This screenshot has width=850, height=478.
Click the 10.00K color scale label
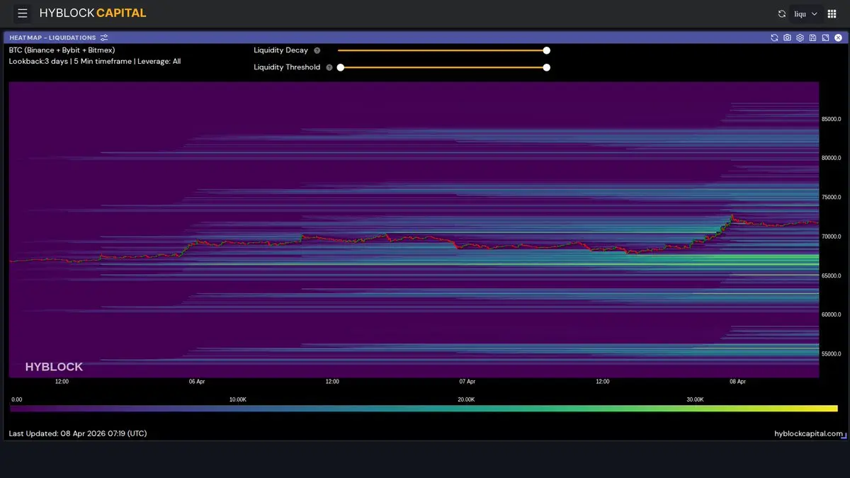[x=237, y=400]
